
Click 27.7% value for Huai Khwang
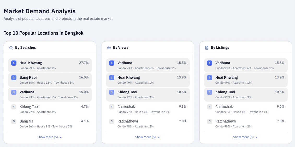[x=84, y=63]
